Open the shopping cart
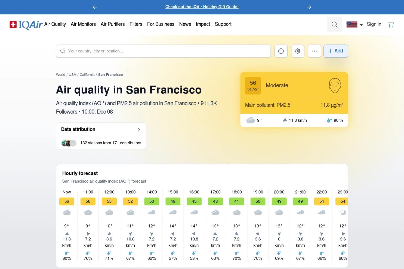The height and width of the screenshot is (269, 404). [391, 24]
